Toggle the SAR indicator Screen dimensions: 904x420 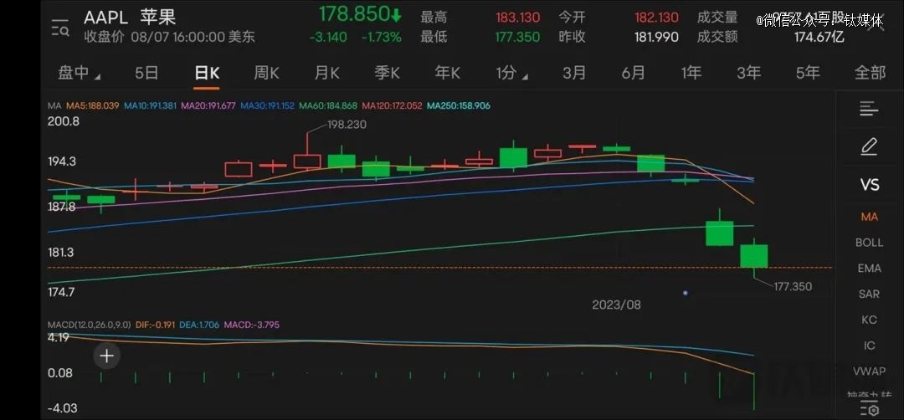coord(870,294)
